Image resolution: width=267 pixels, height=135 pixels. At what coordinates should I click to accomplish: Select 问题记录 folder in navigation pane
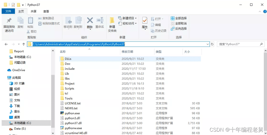tap(17, 62)
